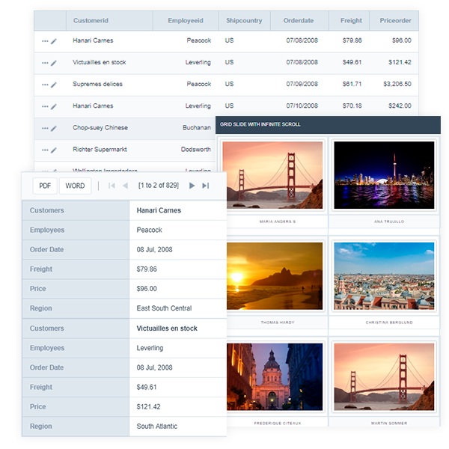Open the three-dot menu for first Hanari Carnes row
The image size is (449, 449).
click(x=45, y=41)
